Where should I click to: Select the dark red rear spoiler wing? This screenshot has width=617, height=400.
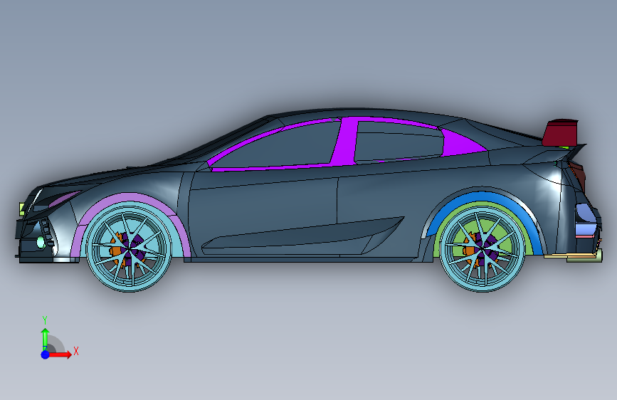[559, 132]
